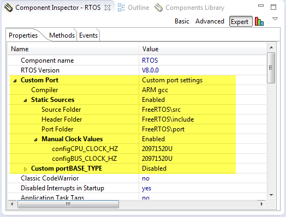
Task: Switch to Basic view mode
Action: coord(182,21)
